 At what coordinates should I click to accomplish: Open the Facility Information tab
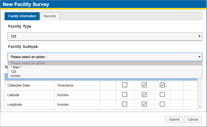[22, 16]
